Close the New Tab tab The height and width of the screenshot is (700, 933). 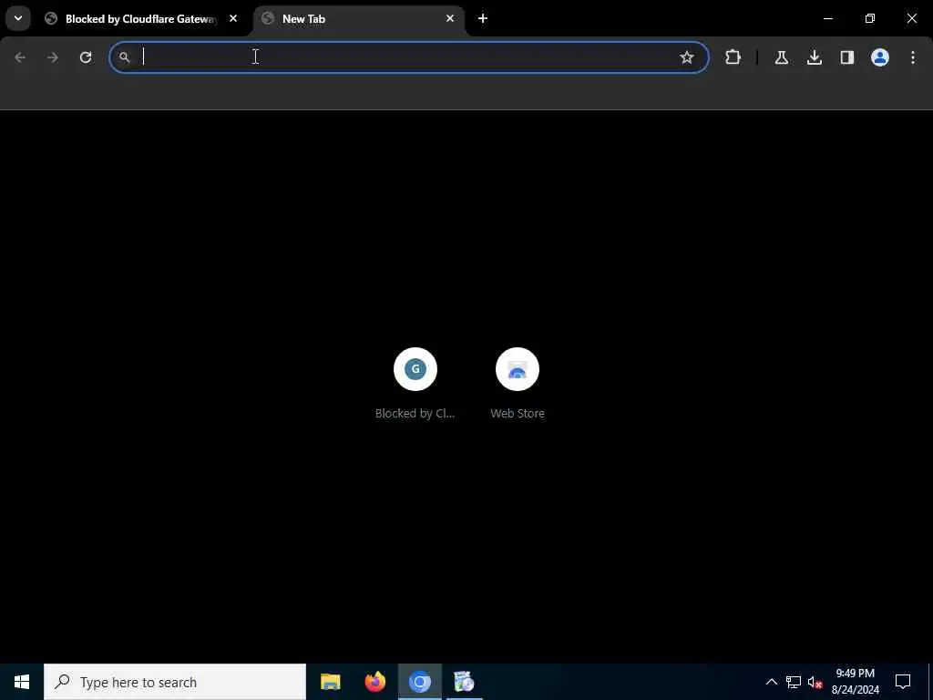[x=450, y=18]
